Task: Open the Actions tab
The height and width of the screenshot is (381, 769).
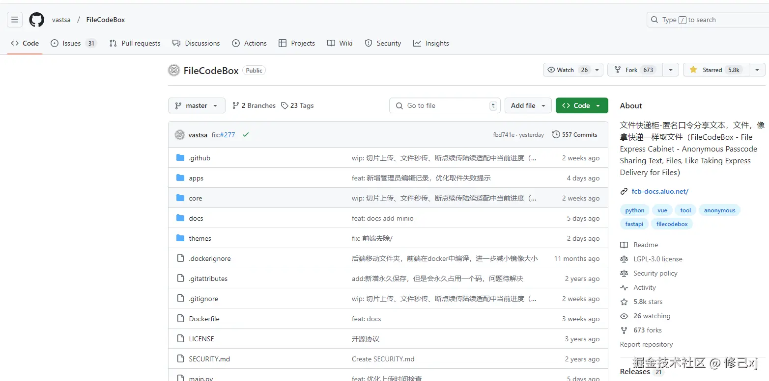Action: pyautogui.click(x=250, y=43)
